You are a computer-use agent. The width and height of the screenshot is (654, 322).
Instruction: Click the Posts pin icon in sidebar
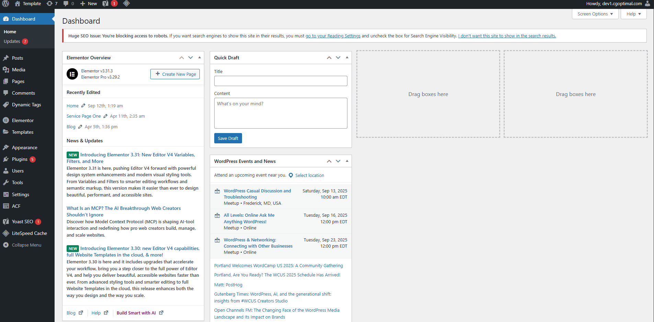click(x=6, y=58)
